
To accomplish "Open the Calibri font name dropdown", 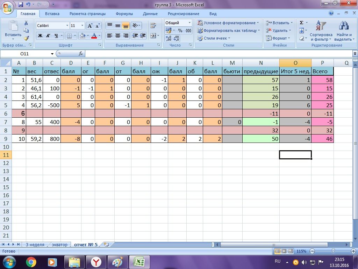I will click(67, 26).
